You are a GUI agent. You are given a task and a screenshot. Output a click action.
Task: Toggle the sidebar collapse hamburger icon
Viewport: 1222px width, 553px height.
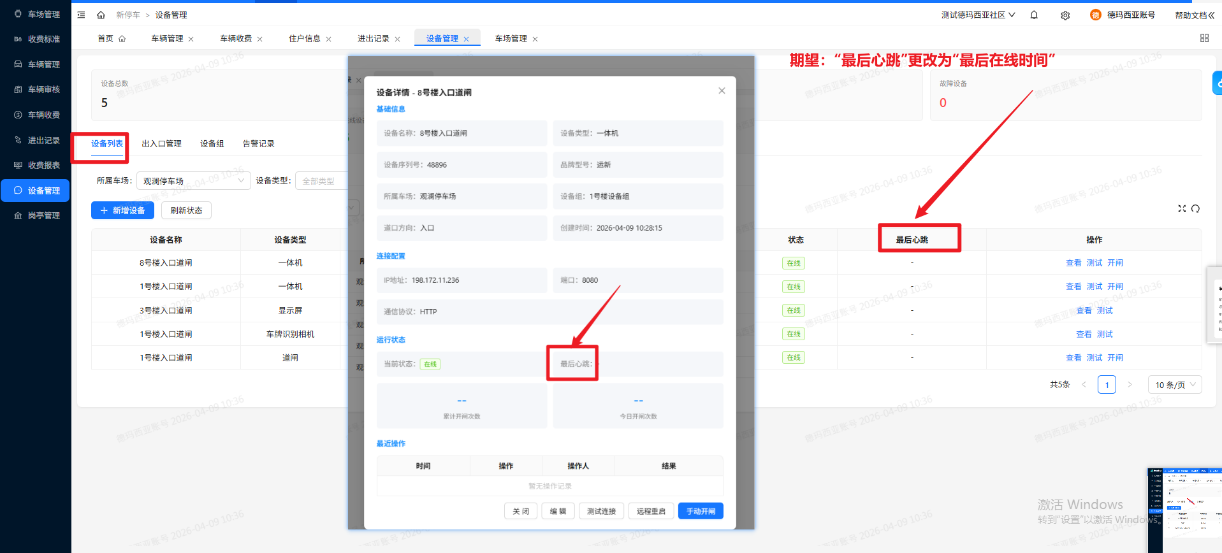point(81,15)
